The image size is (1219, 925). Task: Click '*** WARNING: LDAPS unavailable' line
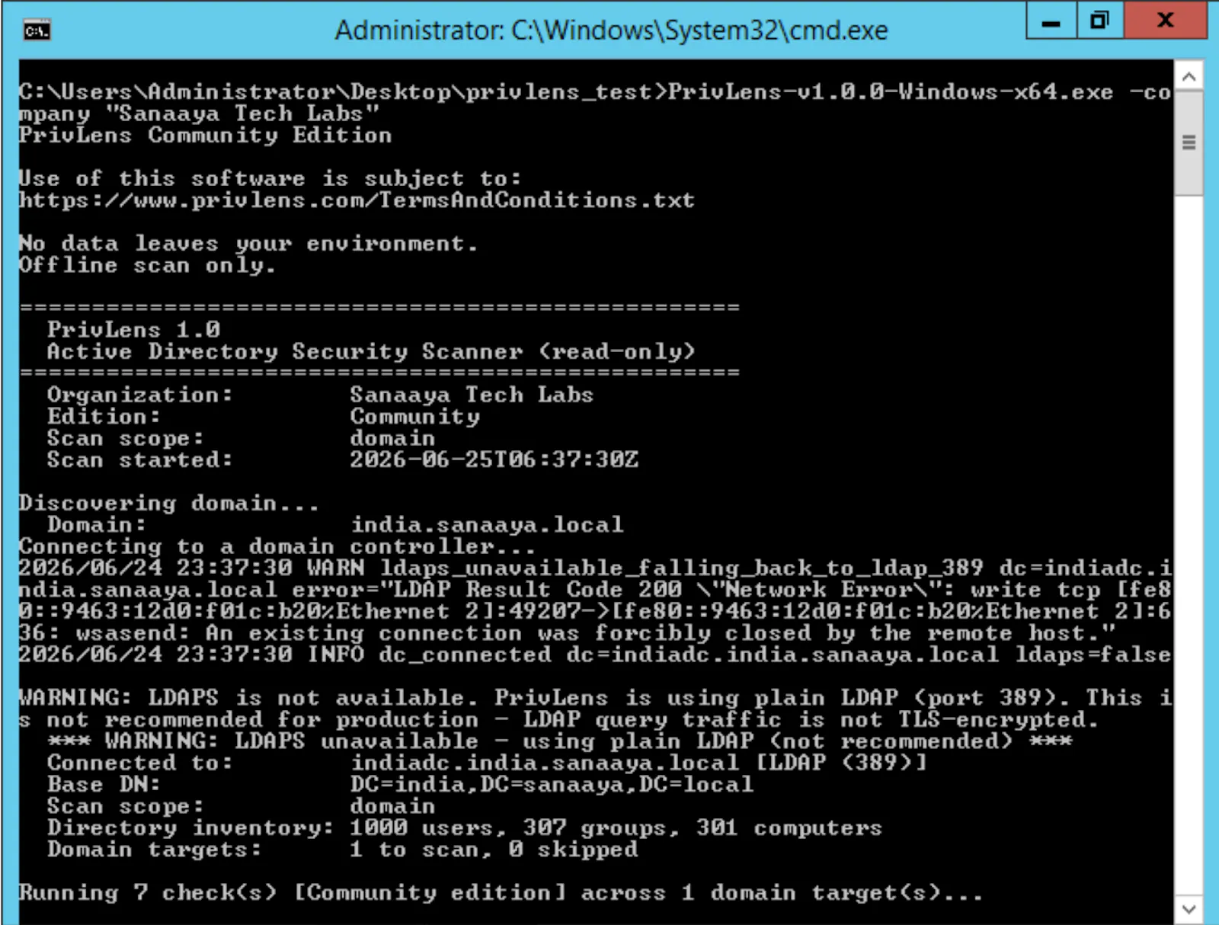pyautogui.click(x=559, y=741)
